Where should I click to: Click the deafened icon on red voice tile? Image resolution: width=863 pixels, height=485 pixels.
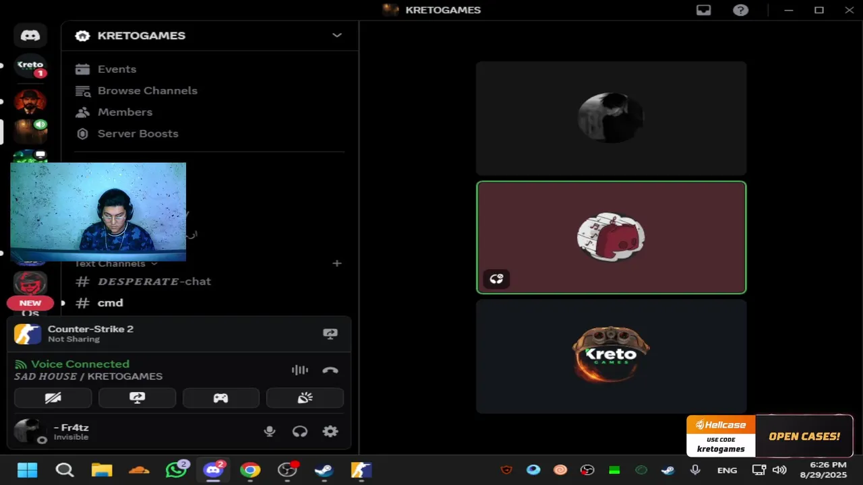496,279
